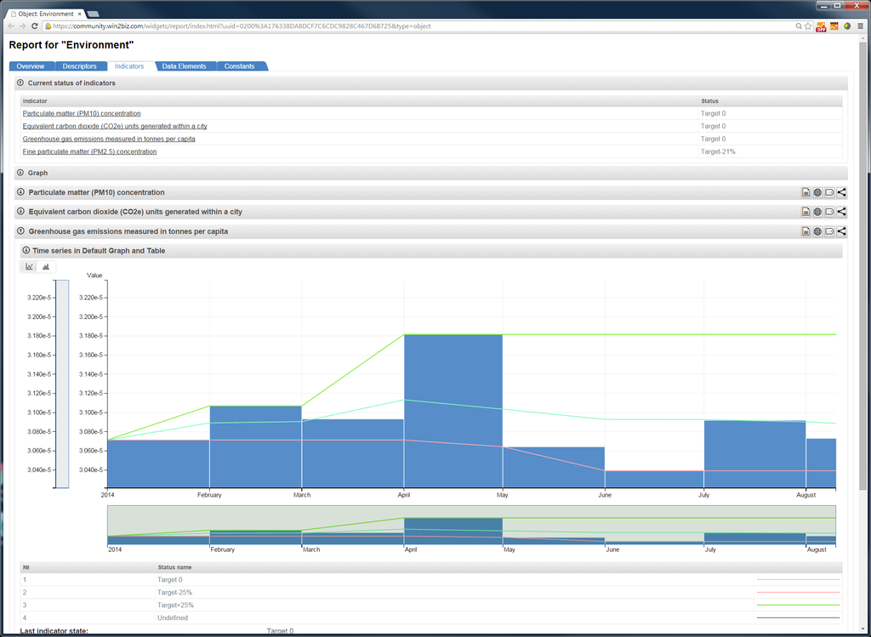The image size is (871, 637).
Task: Click globe icon in Equivalent carbon dioxide row
Action: click(817, 212)
